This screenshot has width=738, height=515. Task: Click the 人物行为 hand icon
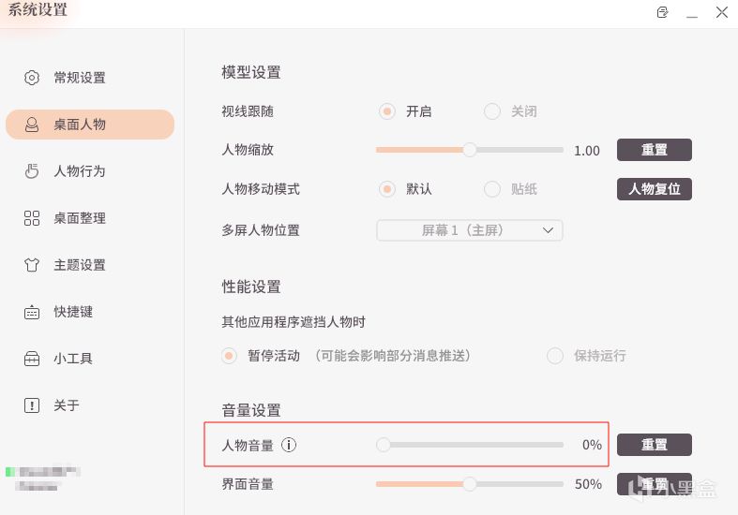[32, 171]
